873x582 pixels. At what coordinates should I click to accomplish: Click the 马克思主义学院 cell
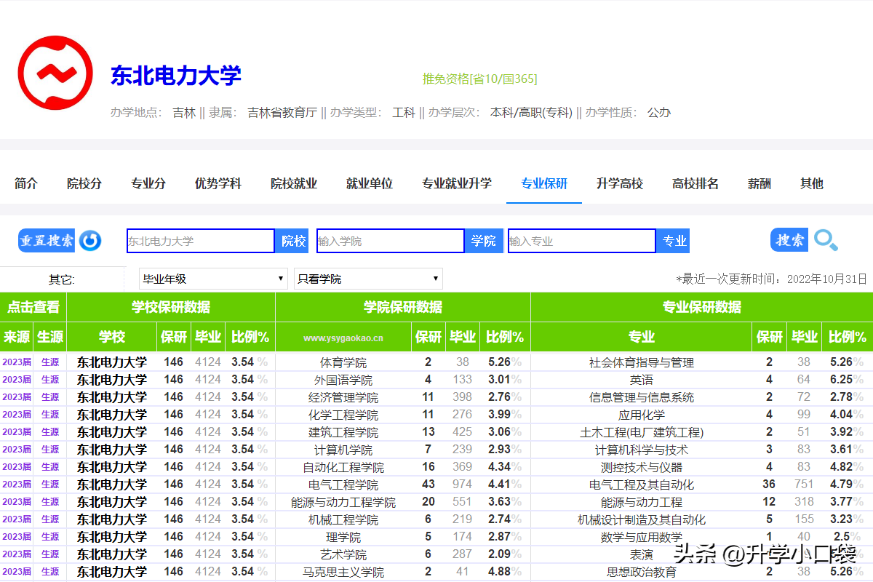(x=343, y=572)
